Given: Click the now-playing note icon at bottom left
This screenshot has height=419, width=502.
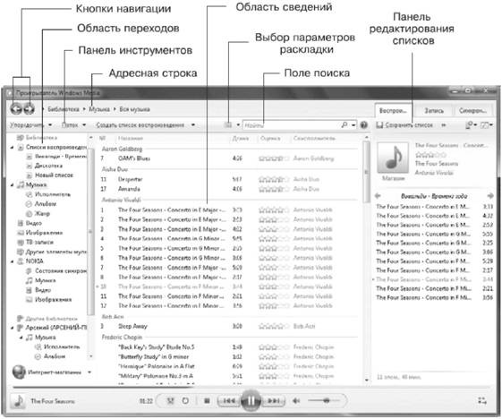Looking at the screenshot, I should (x=18, y=401).
